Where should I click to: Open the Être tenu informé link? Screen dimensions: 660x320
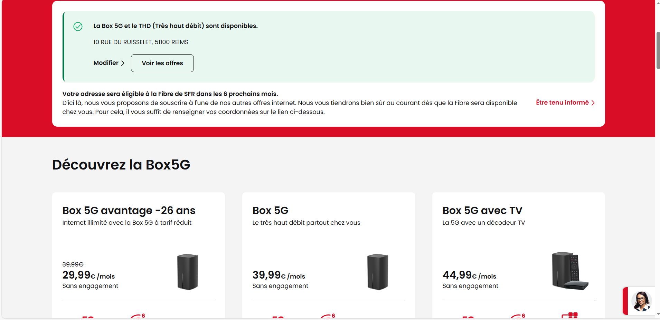[x=565, y=103]
